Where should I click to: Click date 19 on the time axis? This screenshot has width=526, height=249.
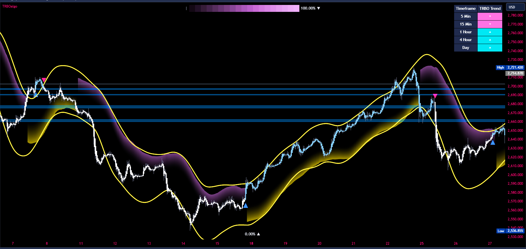[285, 243]
